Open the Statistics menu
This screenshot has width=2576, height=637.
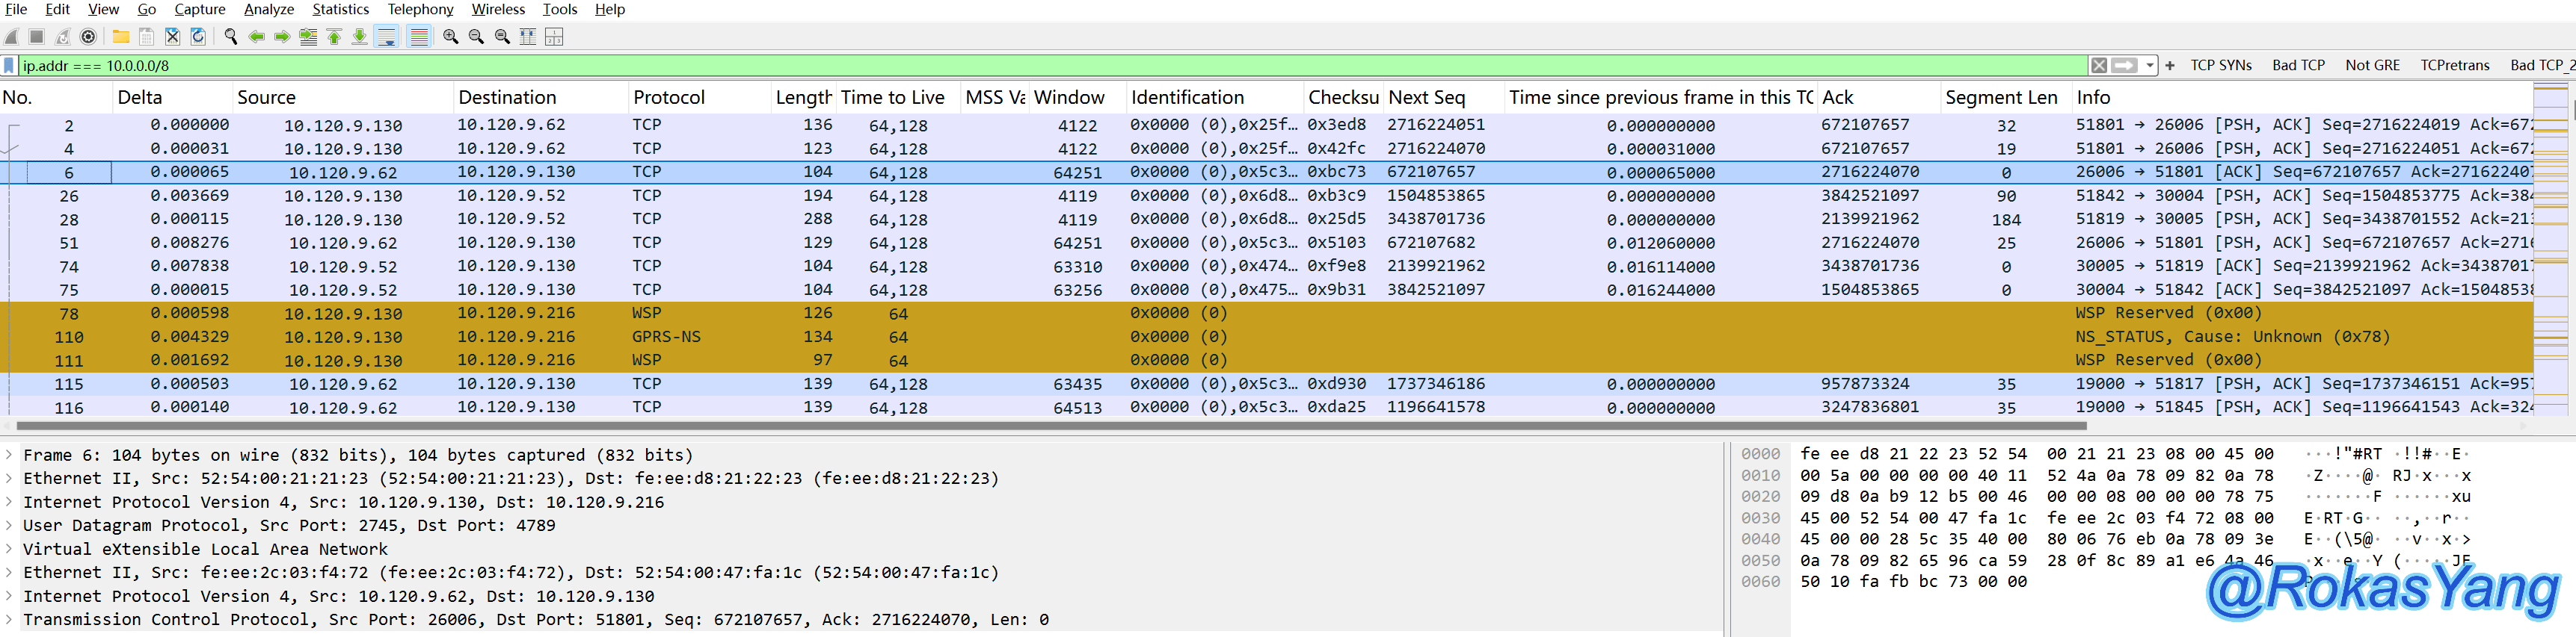point(340,10)
